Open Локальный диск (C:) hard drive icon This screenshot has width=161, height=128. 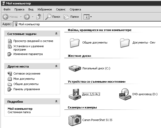(74, 68)
